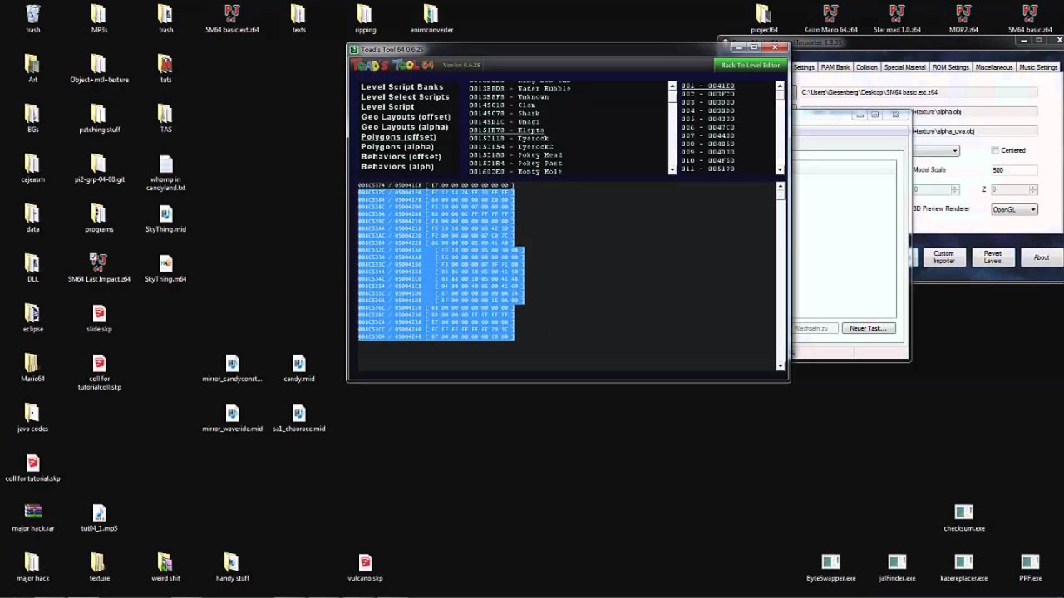The image size is (1064, 598).
Task: Click Model Scale field showing 500
Action: (1014, 170)
